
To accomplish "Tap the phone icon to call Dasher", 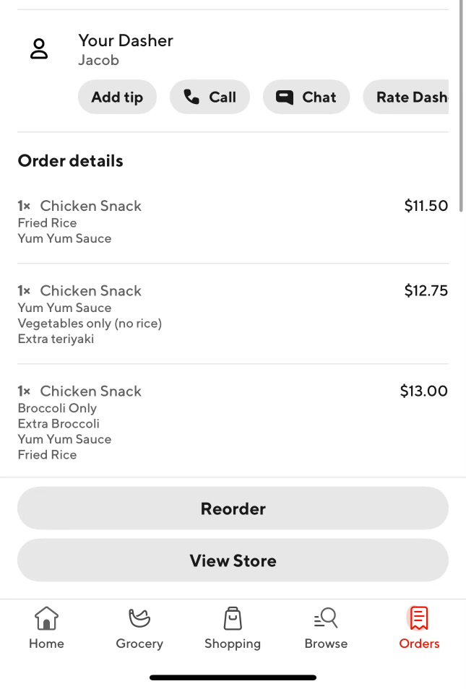I will pos(191,97).
